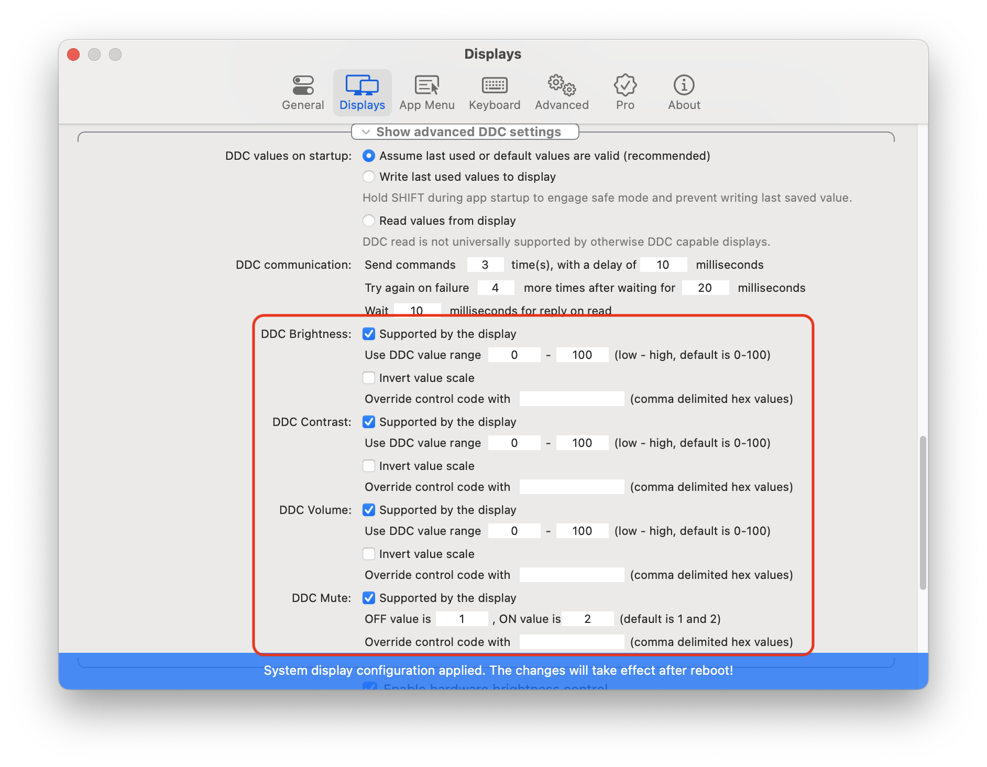Open the Keyboard settings icon

(494, 92)
